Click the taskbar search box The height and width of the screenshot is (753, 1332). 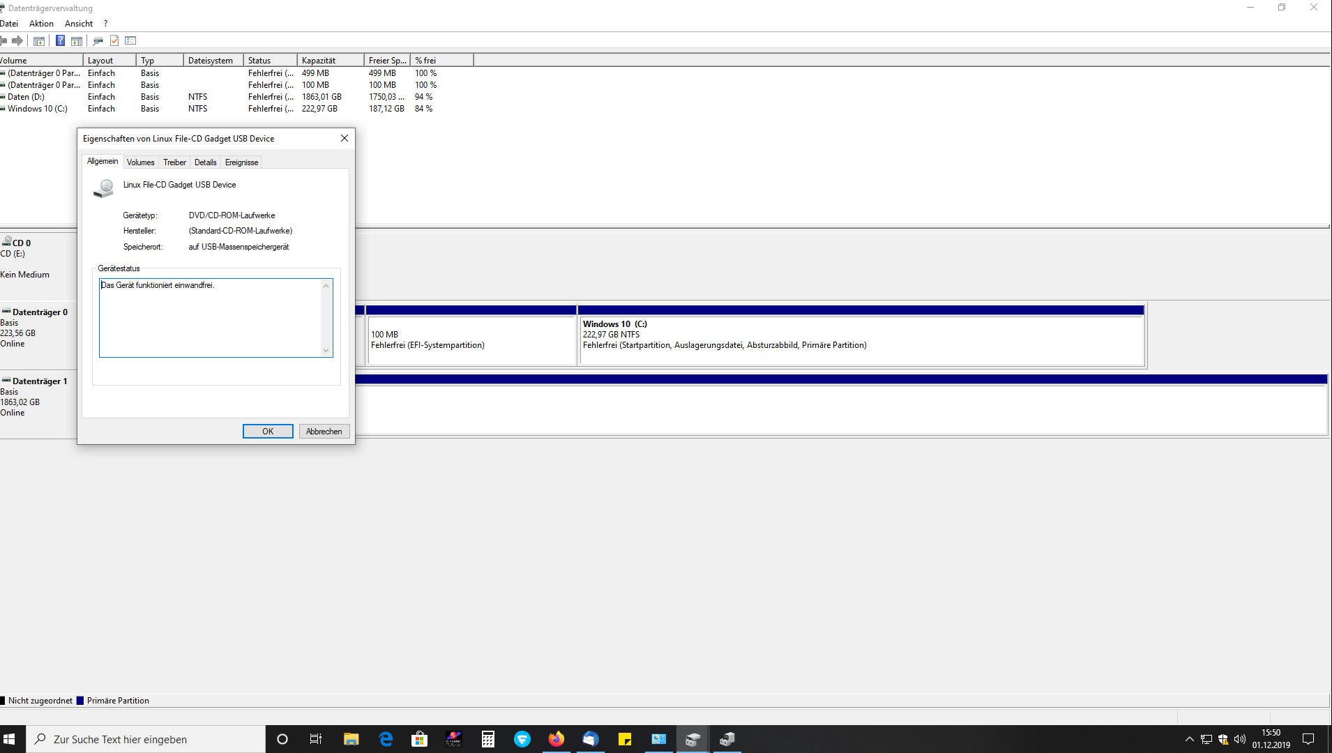(x=146, y=739)
